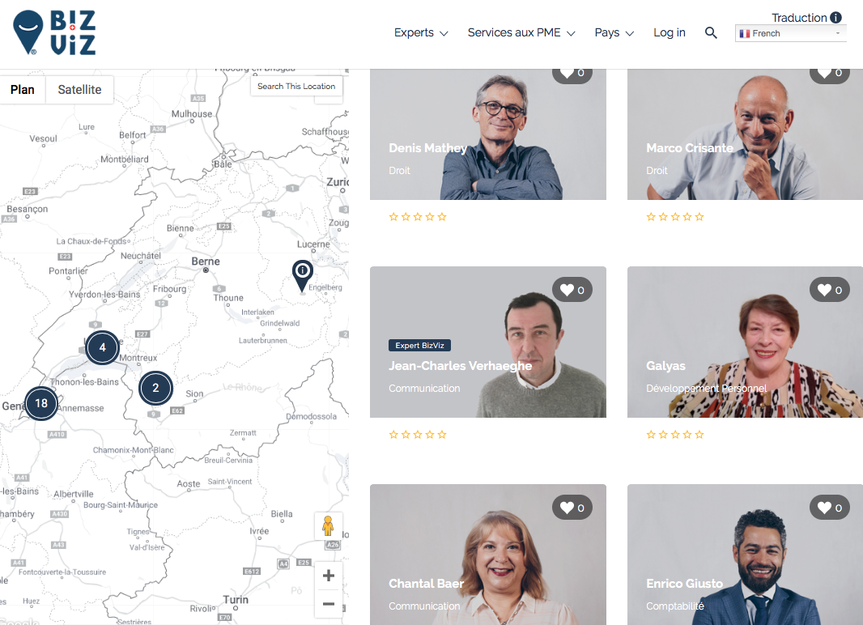Expand the Services aux PME menu

click(521, 32)
